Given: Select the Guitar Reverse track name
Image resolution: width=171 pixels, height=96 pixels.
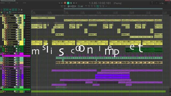Looking at the screenshot, I should point(12,20).
